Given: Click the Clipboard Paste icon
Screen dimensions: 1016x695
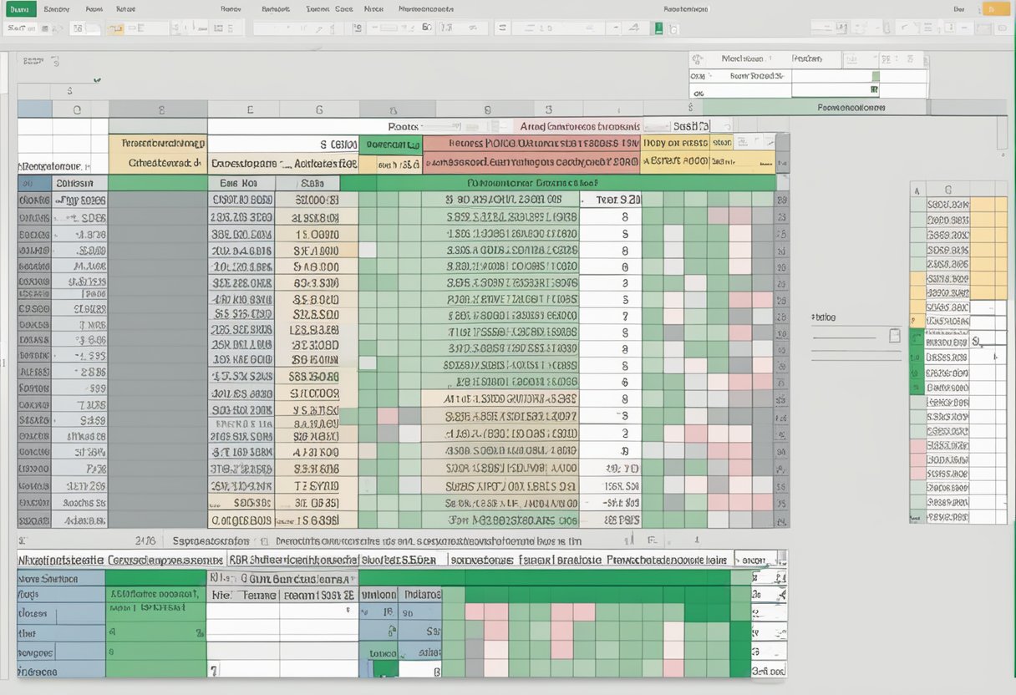Looking at the screenshot, I should [x=17, y=28].
